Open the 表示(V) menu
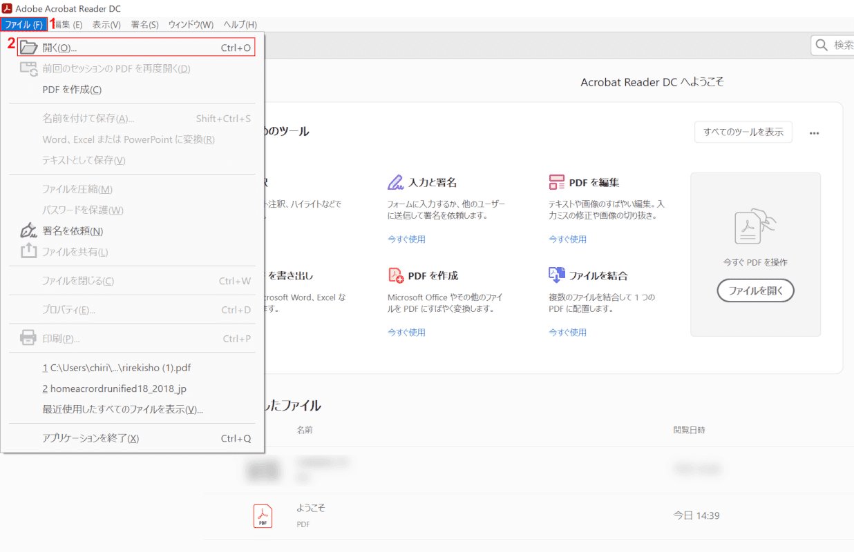854x552 pixels. click(x=106, y=24)
